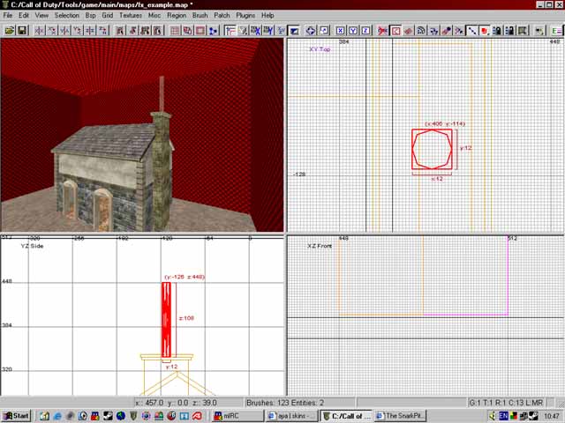Open the Plugins menu
Screen dimensions: 565x423
click(x=246, y=15)
